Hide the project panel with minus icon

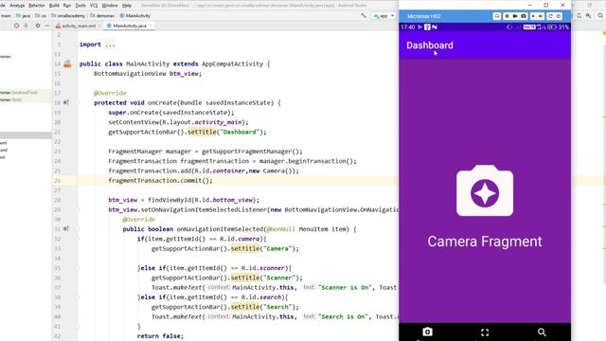point(47,26)
